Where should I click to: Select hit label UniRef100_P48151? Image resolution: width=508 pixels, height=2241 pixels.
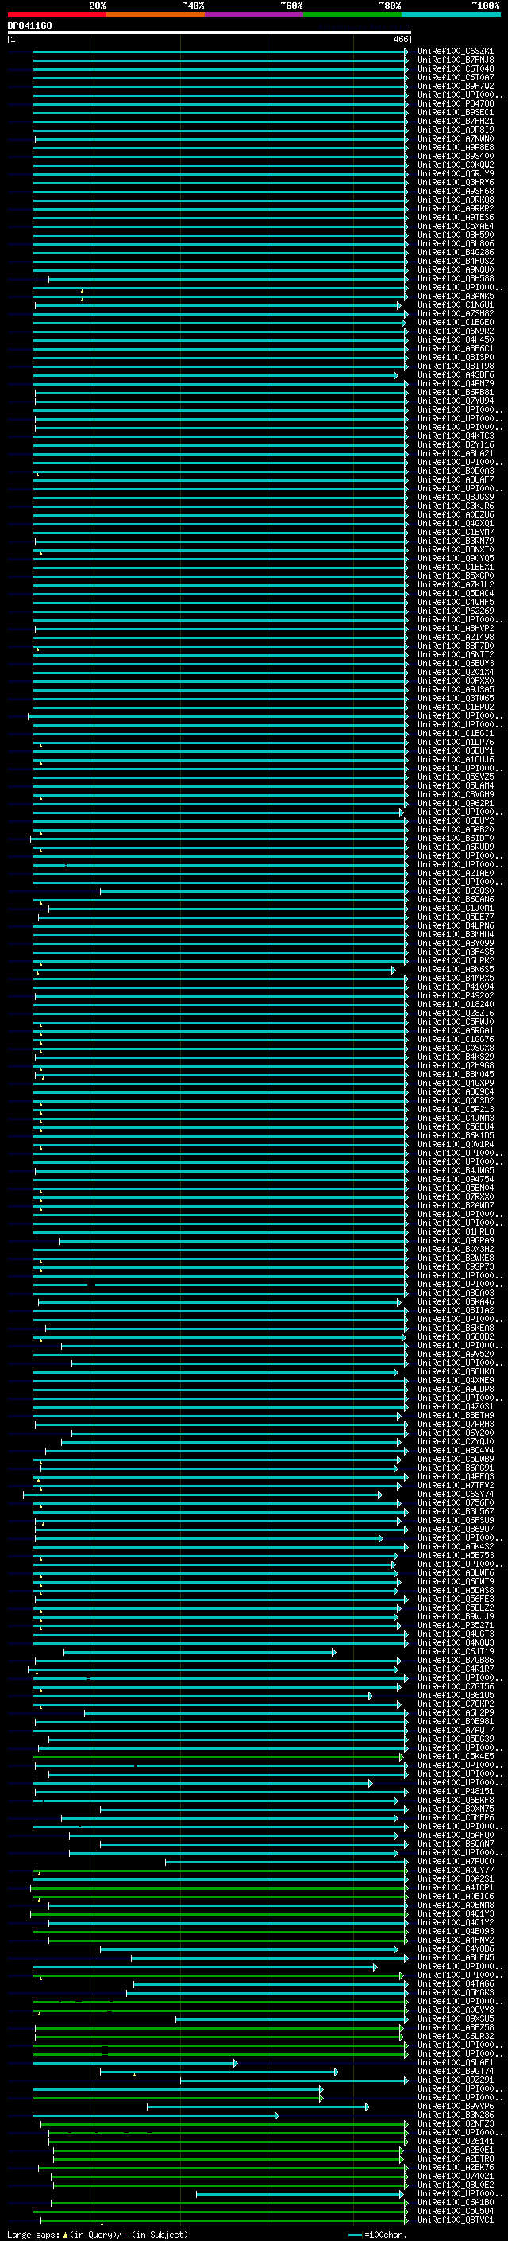click(x=455, y=1791)
